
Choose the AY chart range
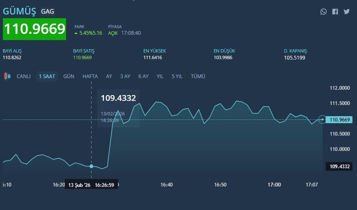[x=109, y=76]
